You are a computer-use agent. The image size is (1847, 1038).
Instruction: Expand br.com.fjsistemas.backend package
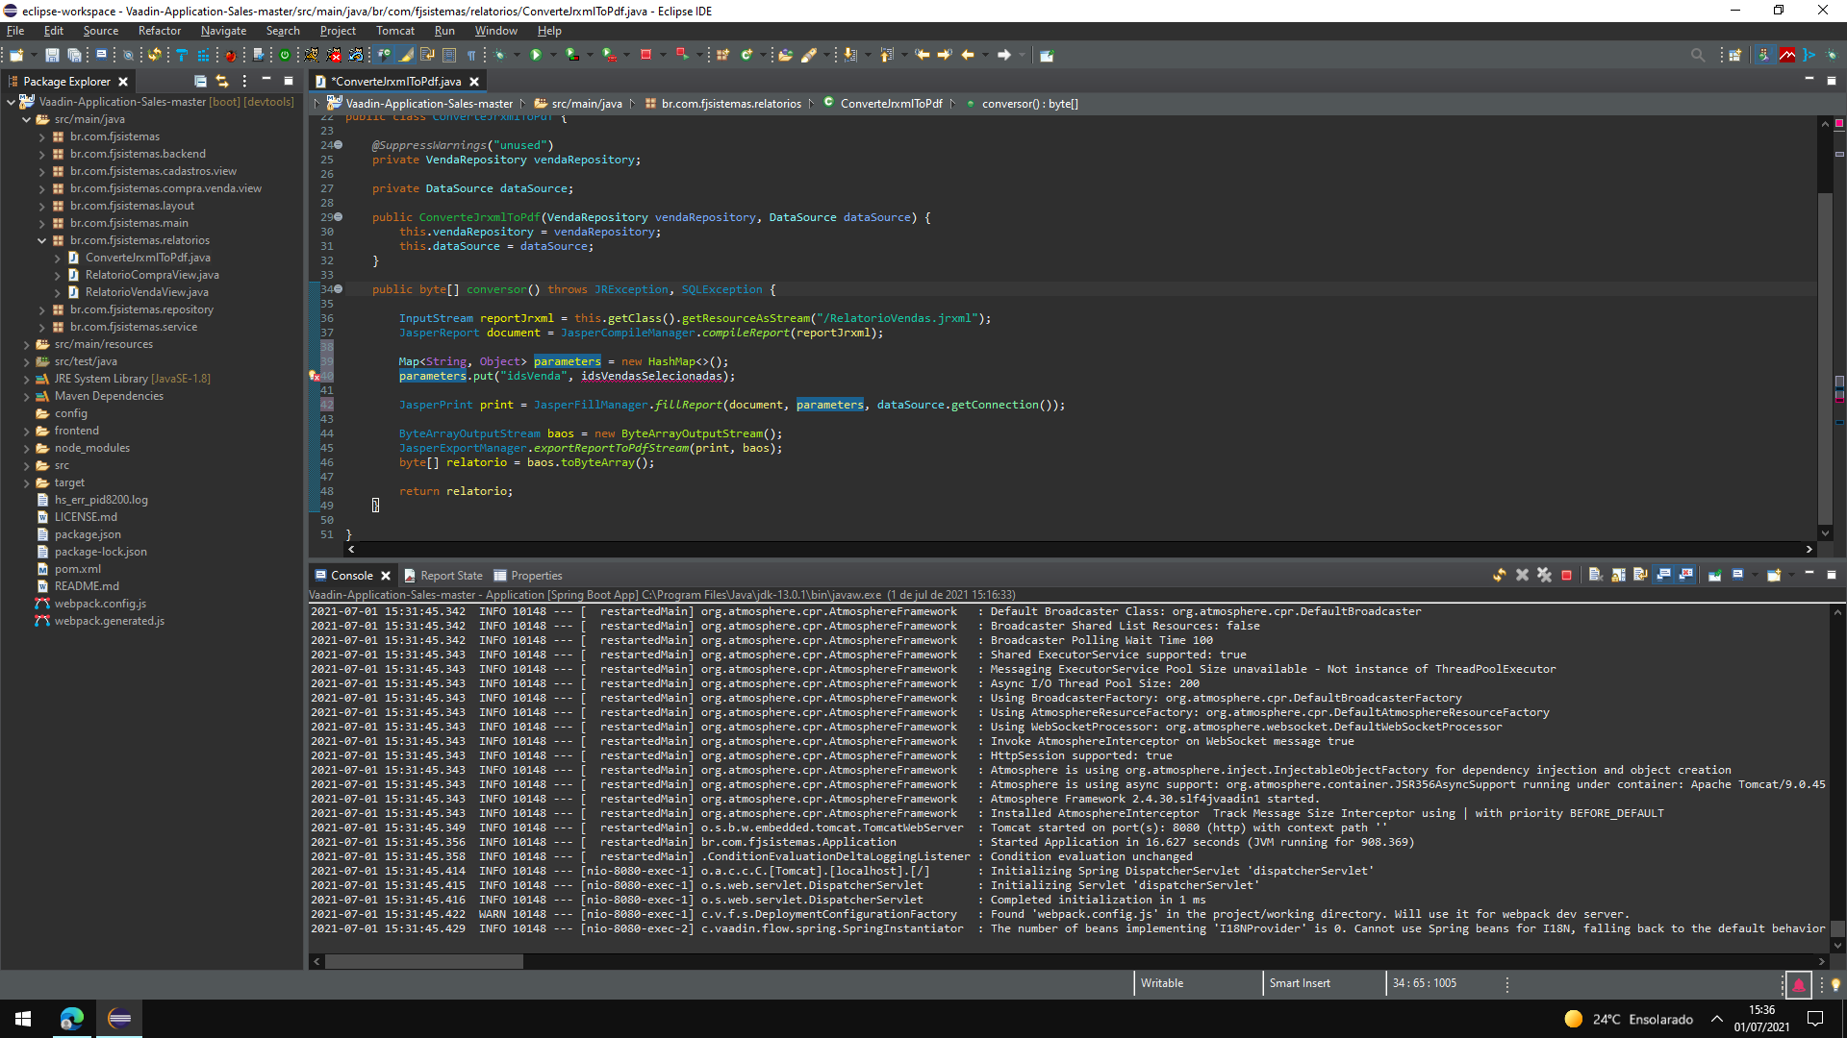[42, 154]
